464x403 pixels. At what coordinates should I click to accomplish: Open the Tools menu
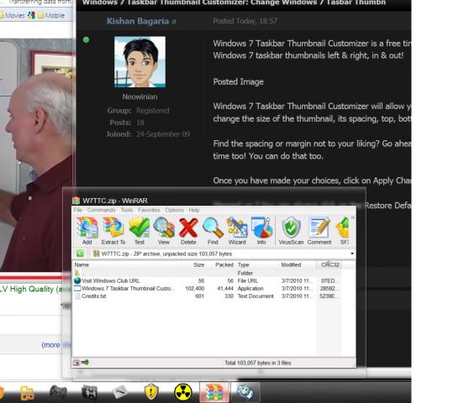pyautogui.click(x=127, y=210)
